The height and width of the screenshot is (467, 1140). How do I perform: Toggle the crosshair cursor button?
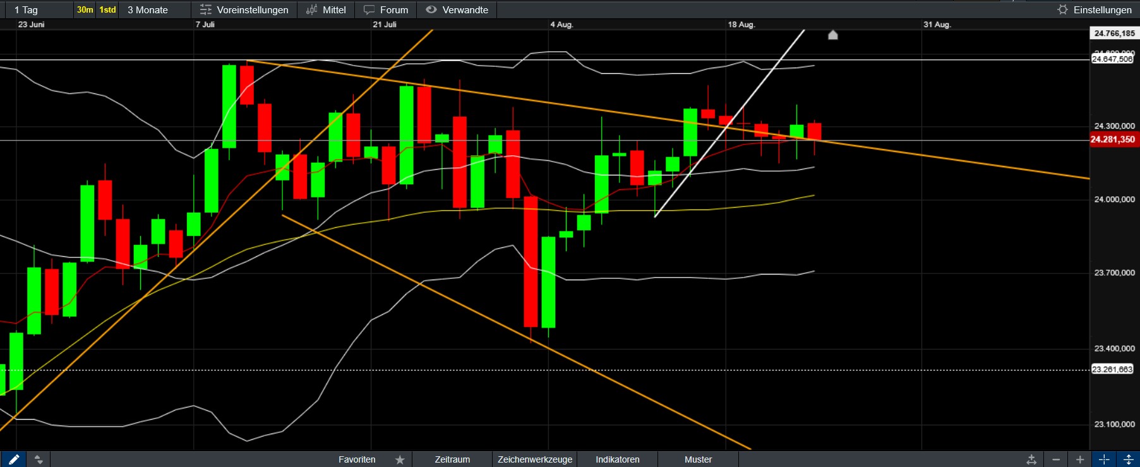pyautogui.click(x=1104, y=459)
